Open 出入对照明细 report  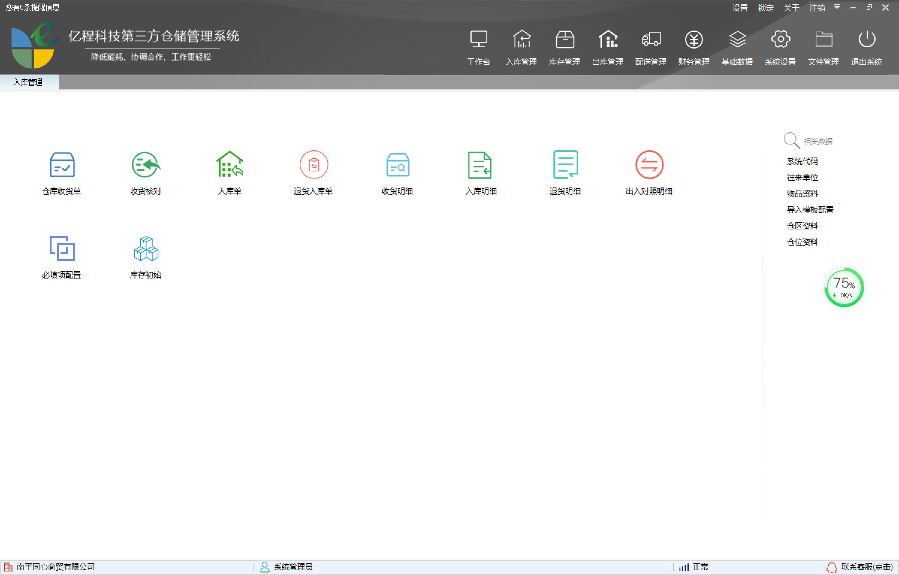(649, 172)
